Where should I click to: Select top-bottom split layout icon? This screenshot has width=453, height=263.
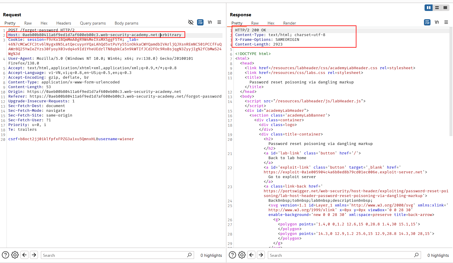[x=437, y=8]
